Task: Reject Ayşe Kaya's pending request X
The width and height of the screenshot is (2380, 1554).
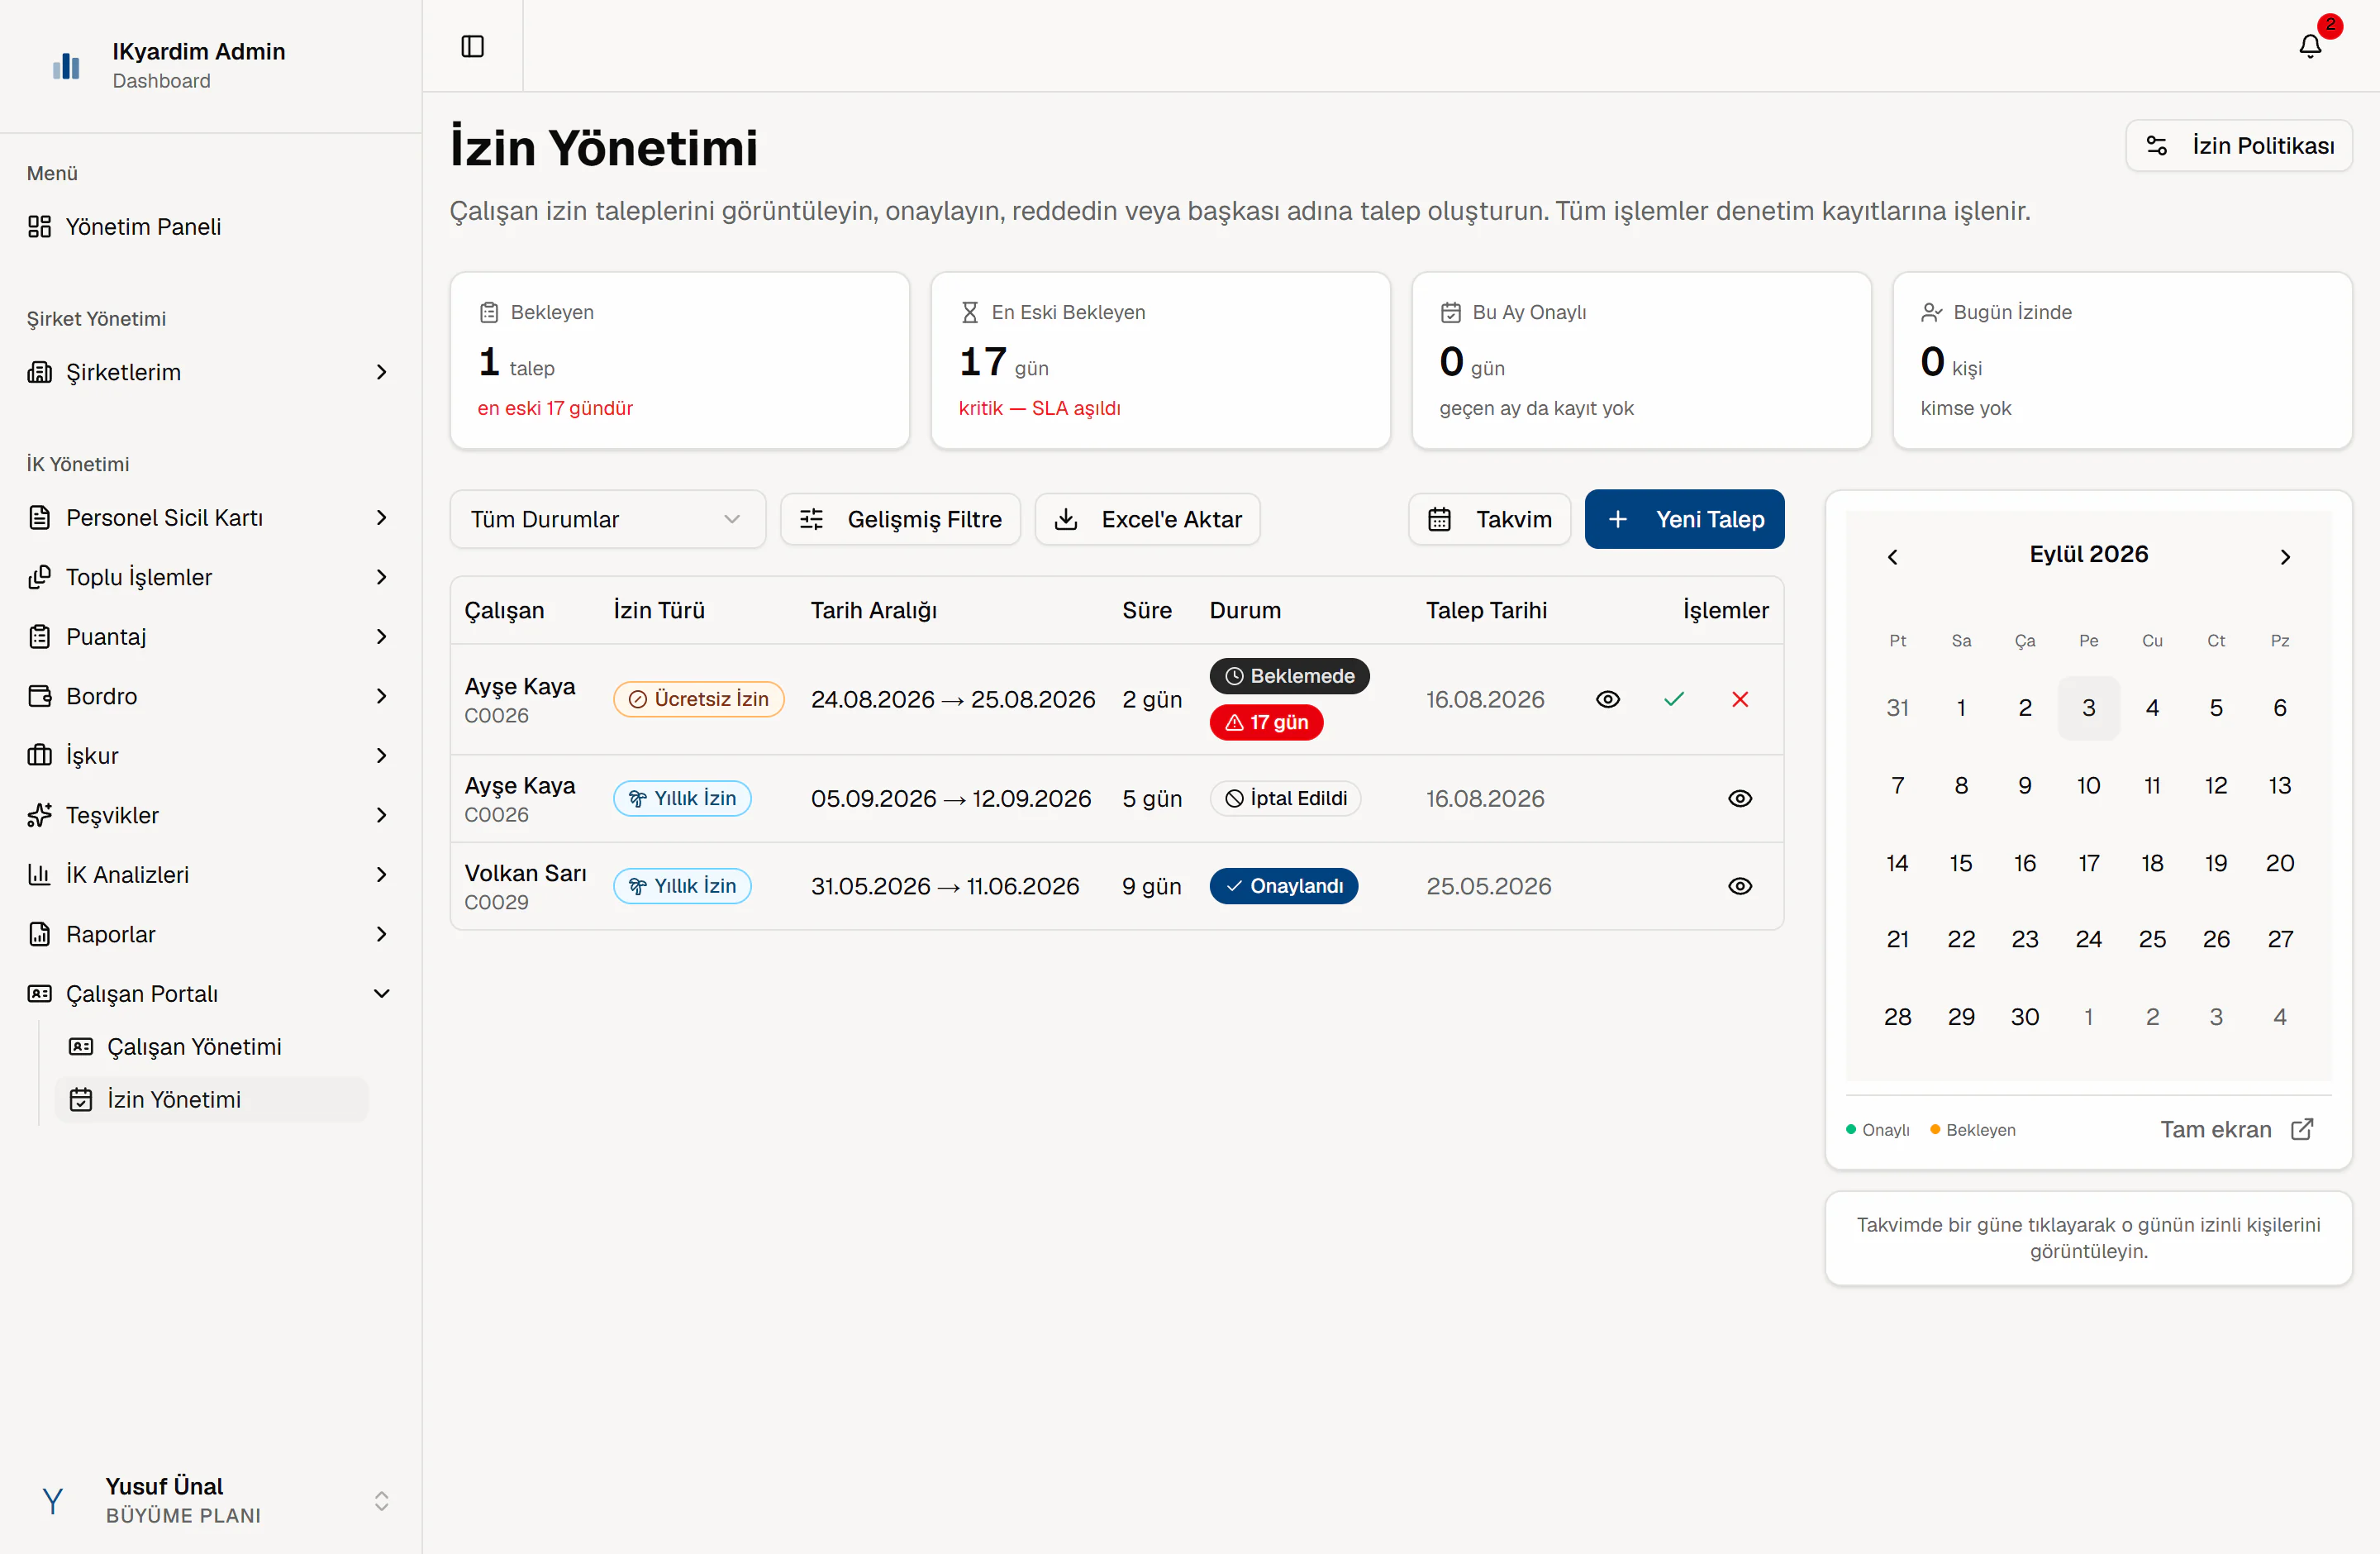Action: (x=1740, y=699)
